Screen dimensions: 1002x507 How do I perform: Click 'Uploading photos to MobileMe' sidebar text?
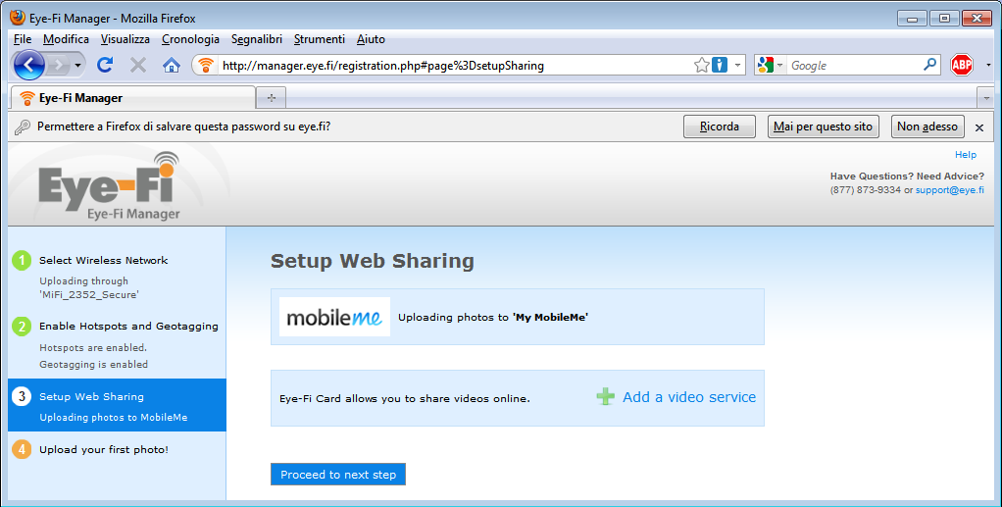click(113, 418)
